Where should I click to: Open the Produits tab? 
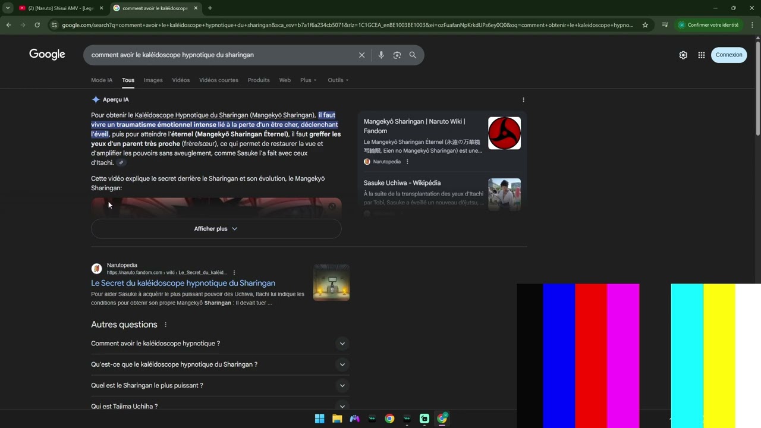259,80
